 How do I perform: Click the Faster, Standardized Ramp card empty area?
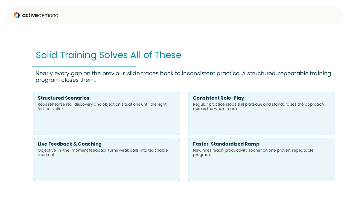tap(262, 169)
